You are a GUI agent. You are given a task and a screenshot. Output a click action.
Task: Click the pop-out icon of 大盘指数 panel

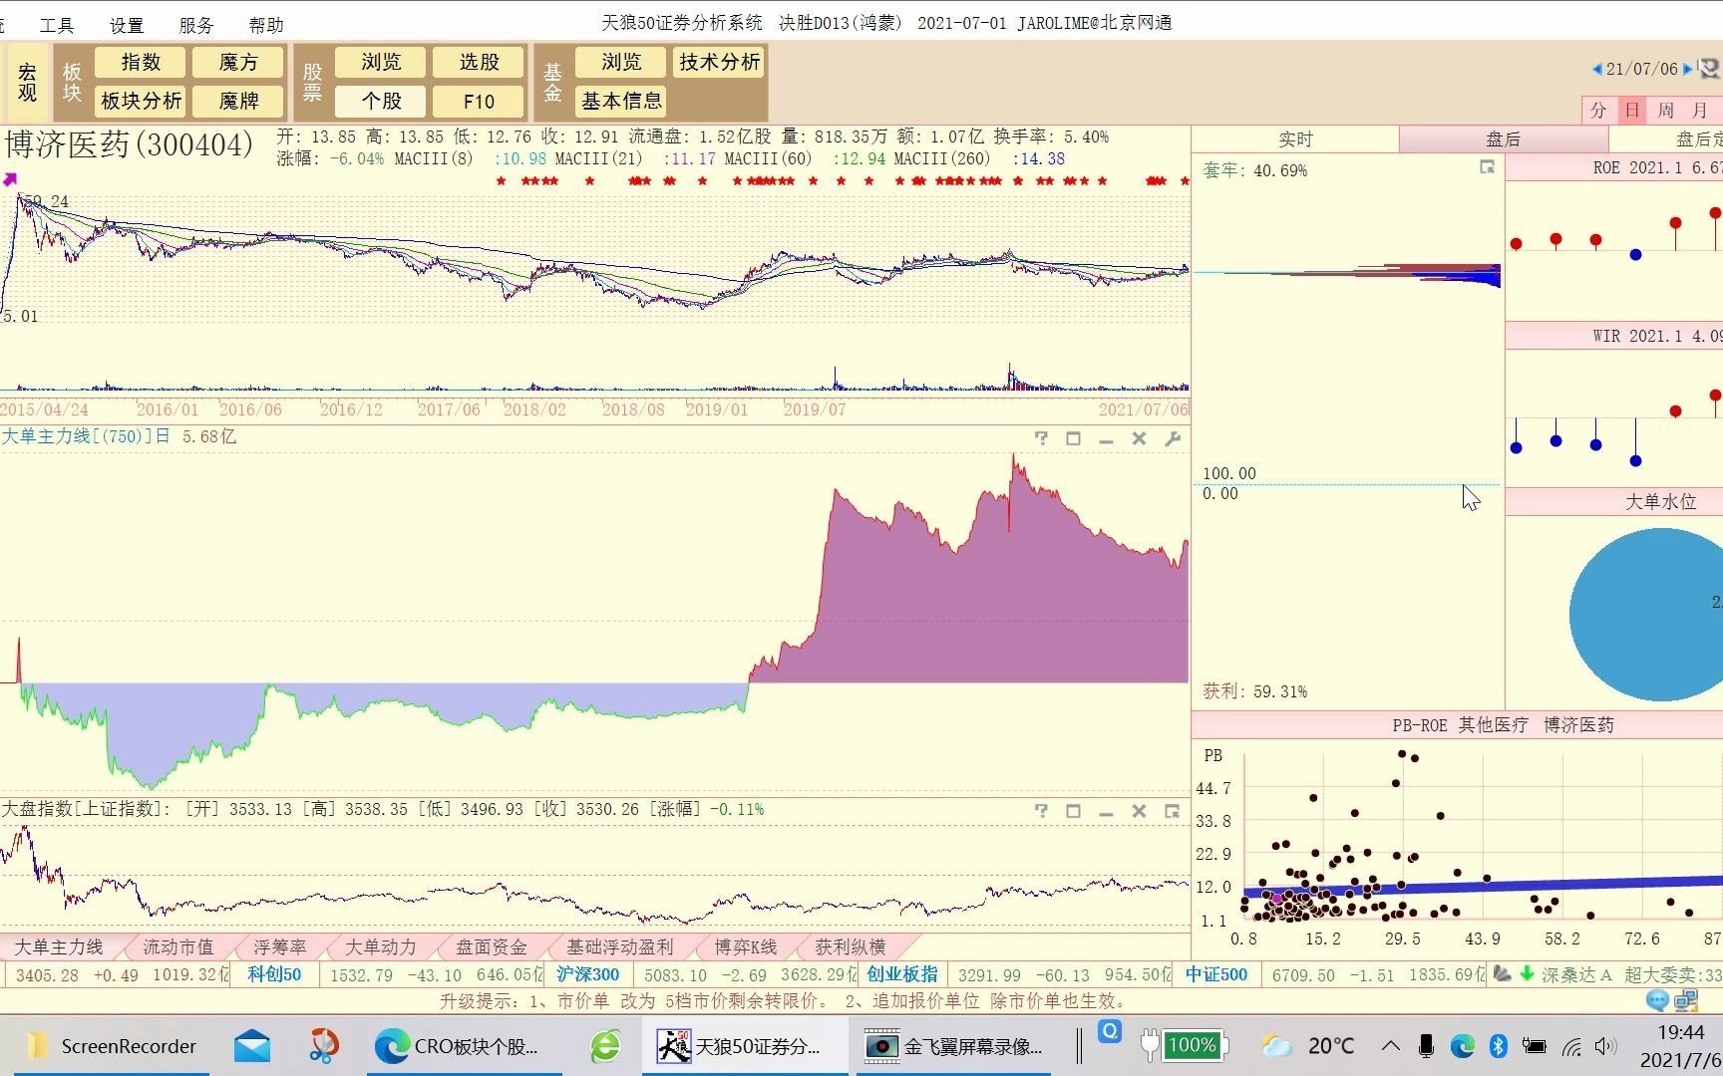(1172, 811)
